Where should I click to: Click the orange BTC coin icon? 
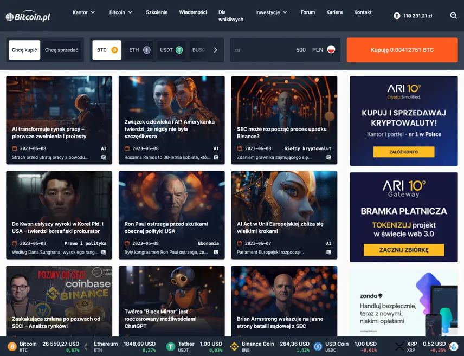114,50
